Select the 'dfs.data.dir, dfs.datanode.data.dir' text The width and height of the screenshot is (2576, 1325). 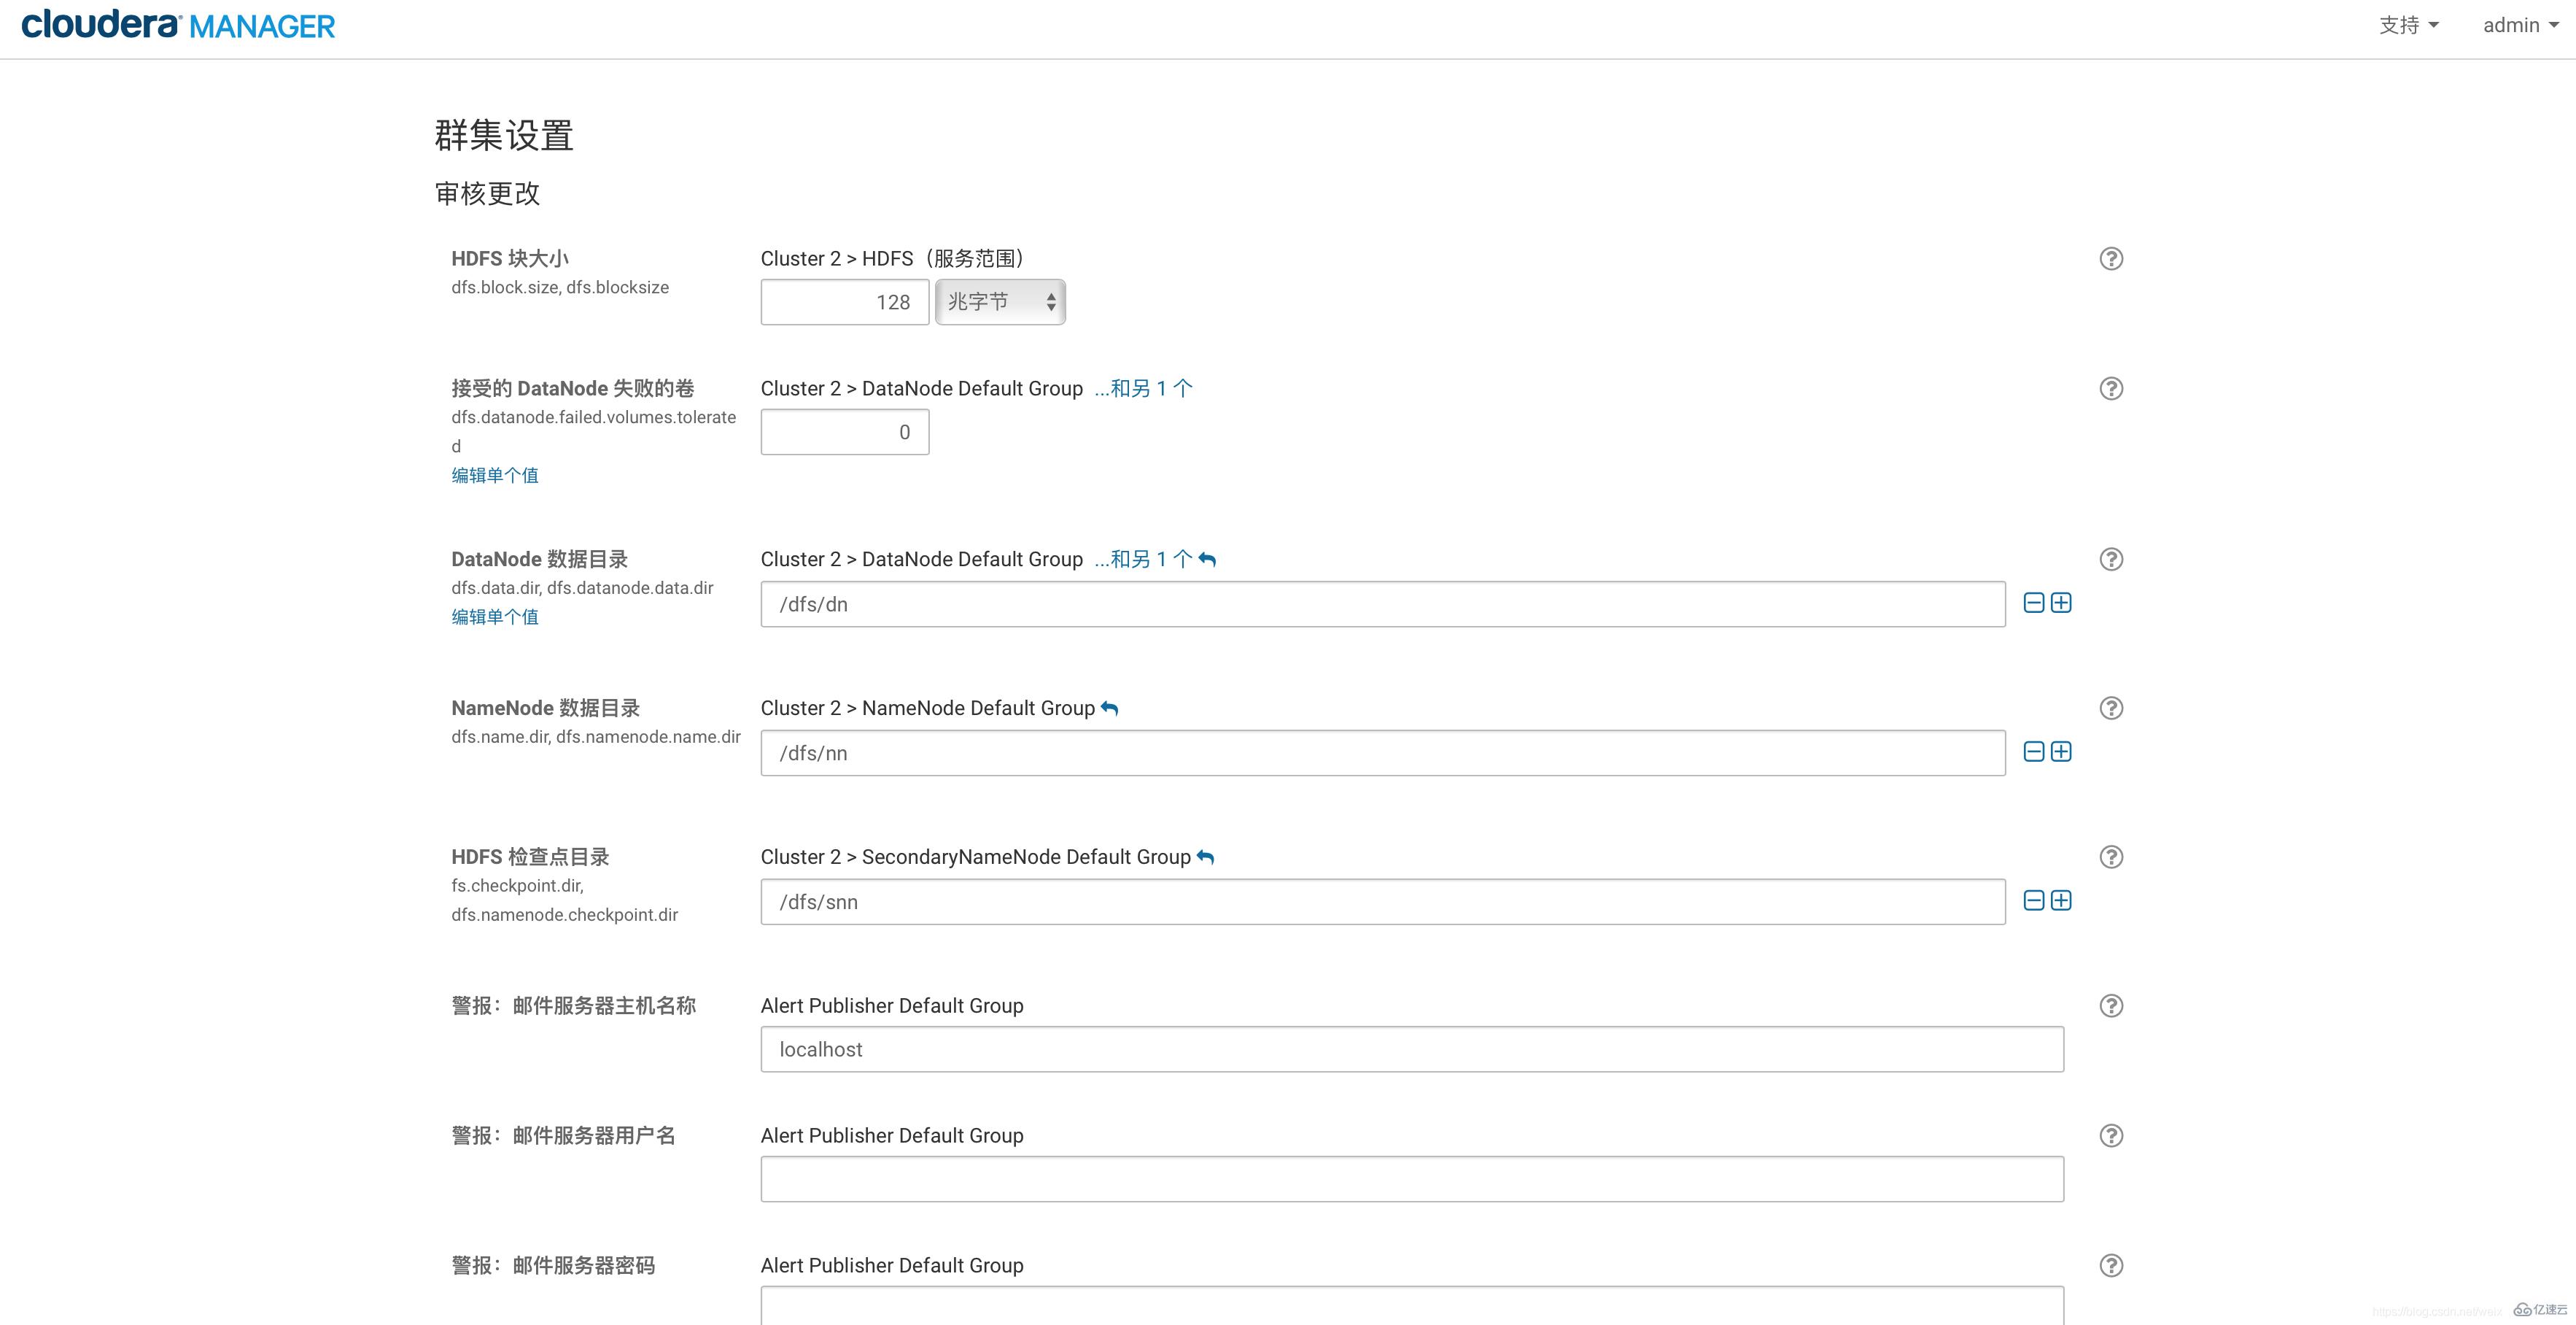[582, 587]
